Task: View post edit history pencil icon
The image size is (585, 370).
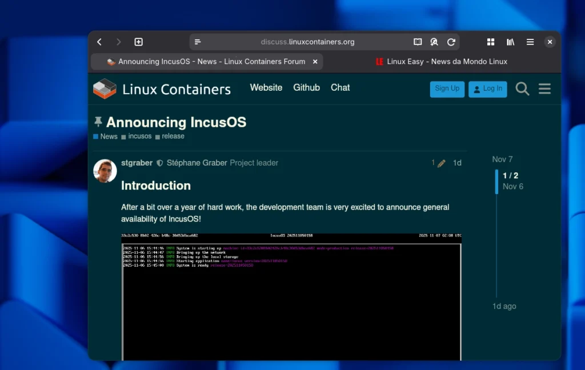Action: pyautogui.click(x=441, y=163)
